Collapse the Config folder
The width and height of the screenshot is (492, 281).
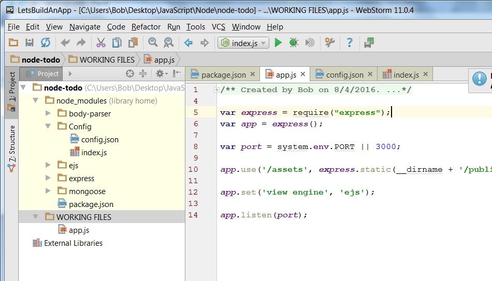pyautogui.click(x=48, y=127)
